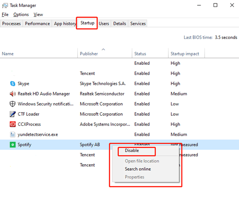This screenshot has height=213, width=239.
Task: Click the Enabled status in CCXProcess row
Action: click(x=142, y=124)
